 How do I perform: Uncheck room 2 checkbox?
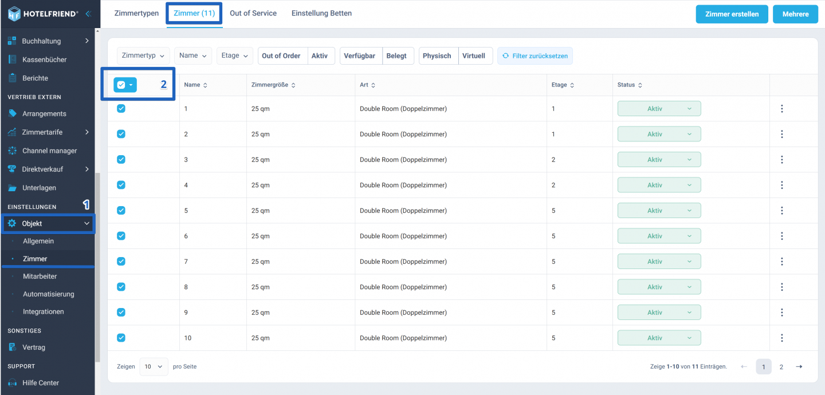[121, 134]
